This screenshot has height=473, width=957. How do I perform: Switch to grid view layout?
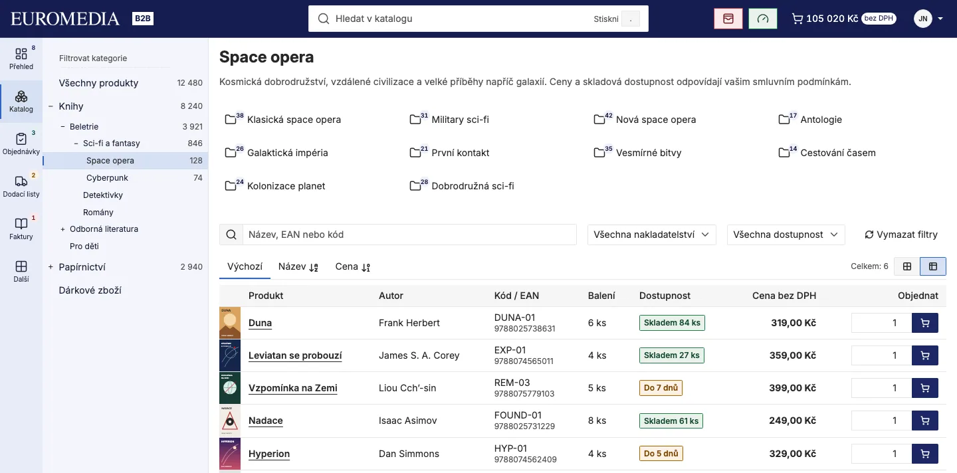point(907,266)
